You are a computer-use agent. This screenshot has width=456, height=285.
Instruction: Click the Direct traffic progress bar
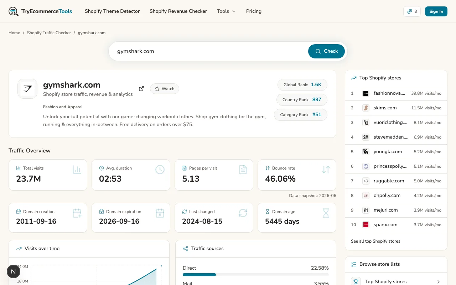[x=256, y=275]
